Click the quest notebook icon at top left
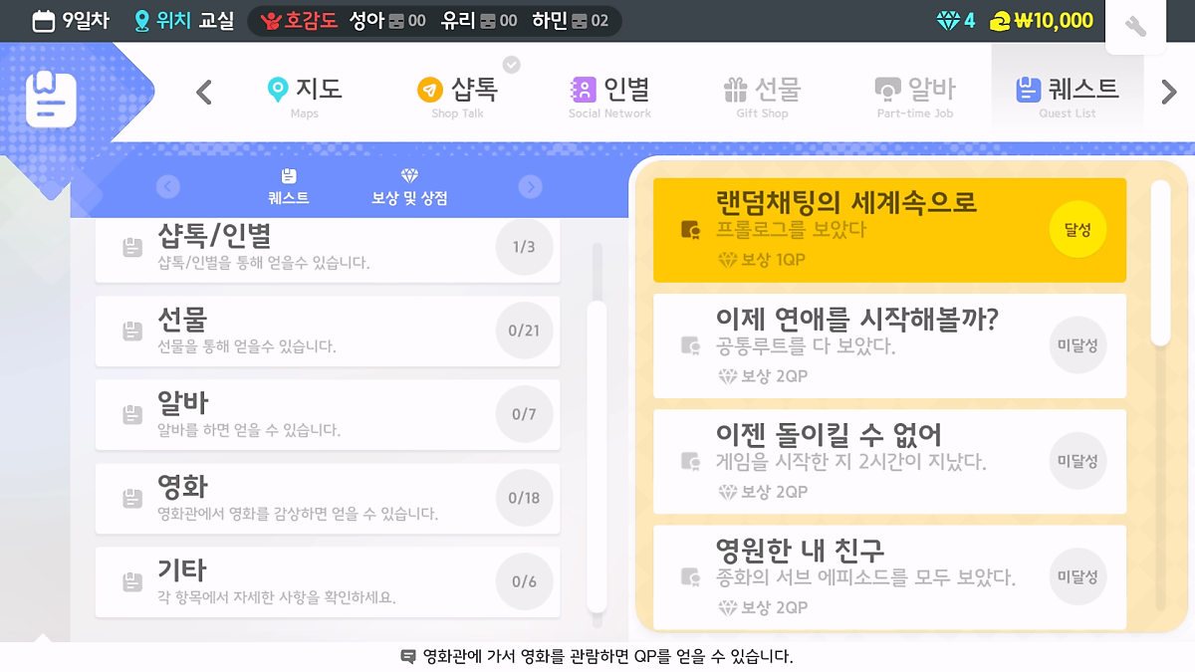The height and width of the screenshot is (672, 1195). [x=50, y=98]
